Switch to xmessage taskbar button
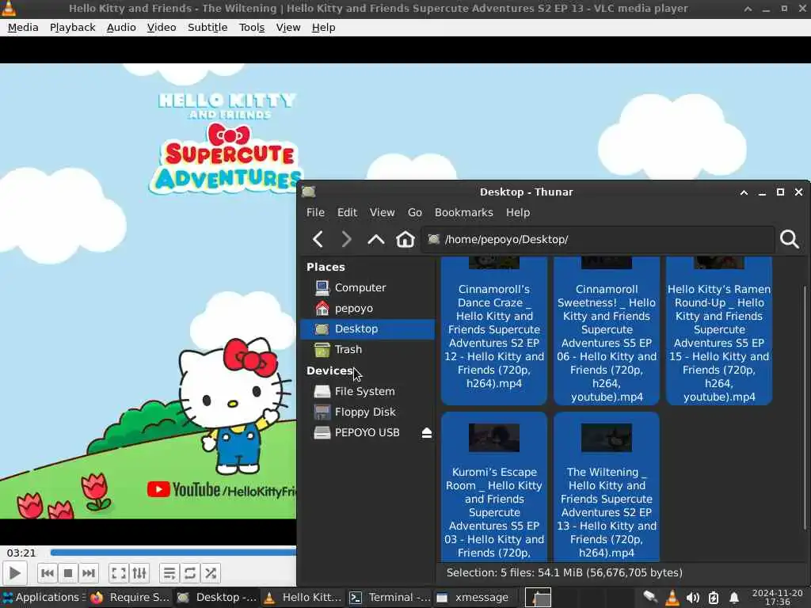 [476, 597]
